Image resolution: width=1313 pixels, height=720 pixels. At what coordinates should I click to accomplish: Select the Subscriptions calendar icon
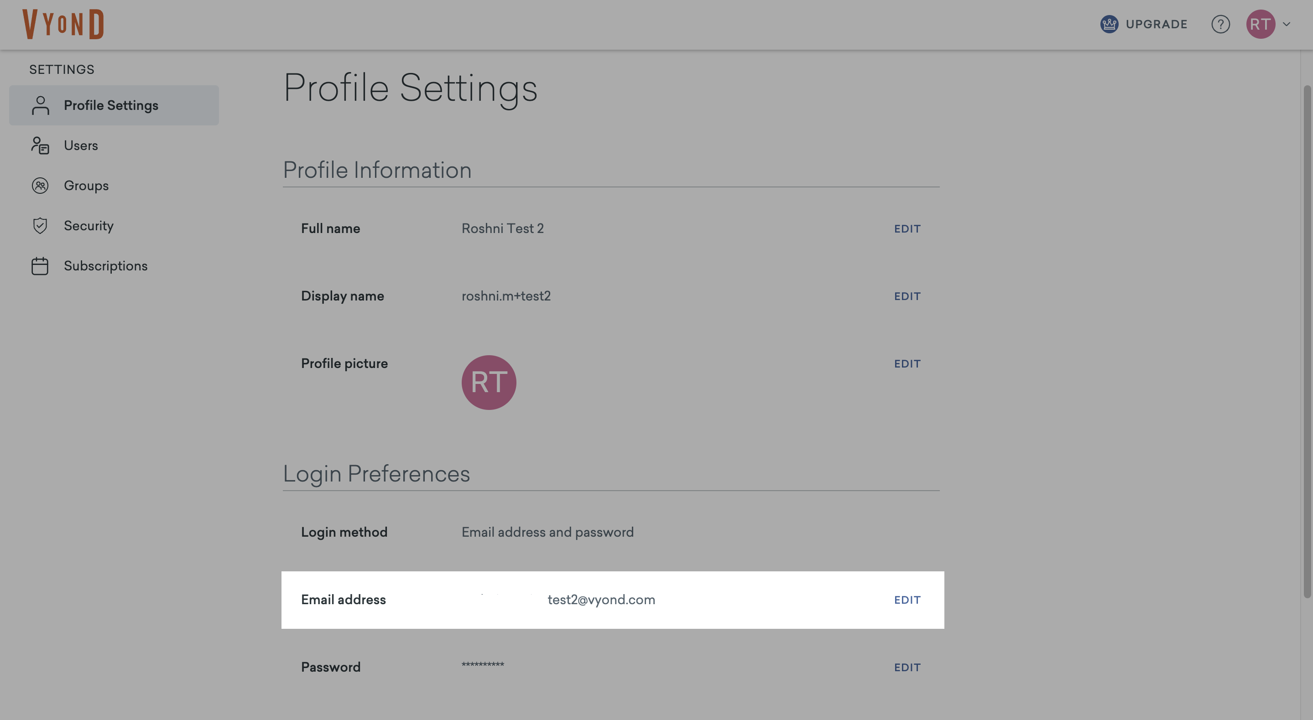tap(40, 265)
